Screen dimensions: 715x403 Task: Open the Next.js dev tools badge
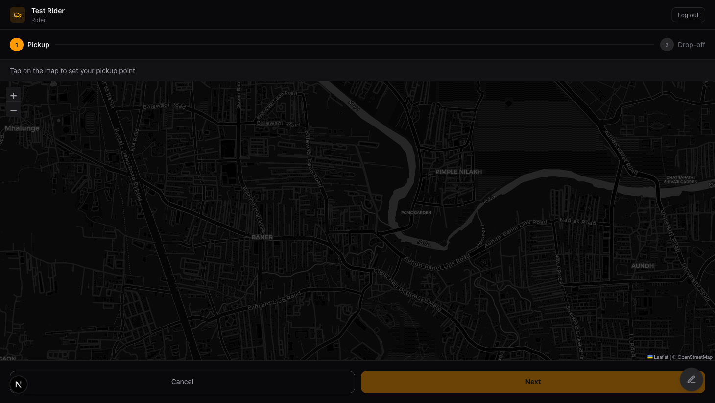[19, 384]
